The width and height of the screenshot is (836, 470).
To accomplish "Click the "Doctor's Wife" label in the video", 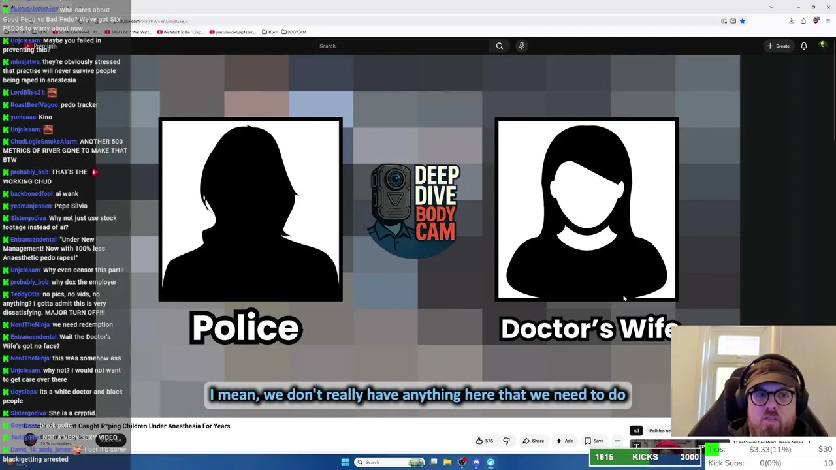I will coord(589,328).
